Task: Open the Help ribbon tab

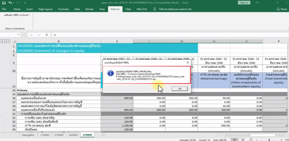Action: point(128,9)
